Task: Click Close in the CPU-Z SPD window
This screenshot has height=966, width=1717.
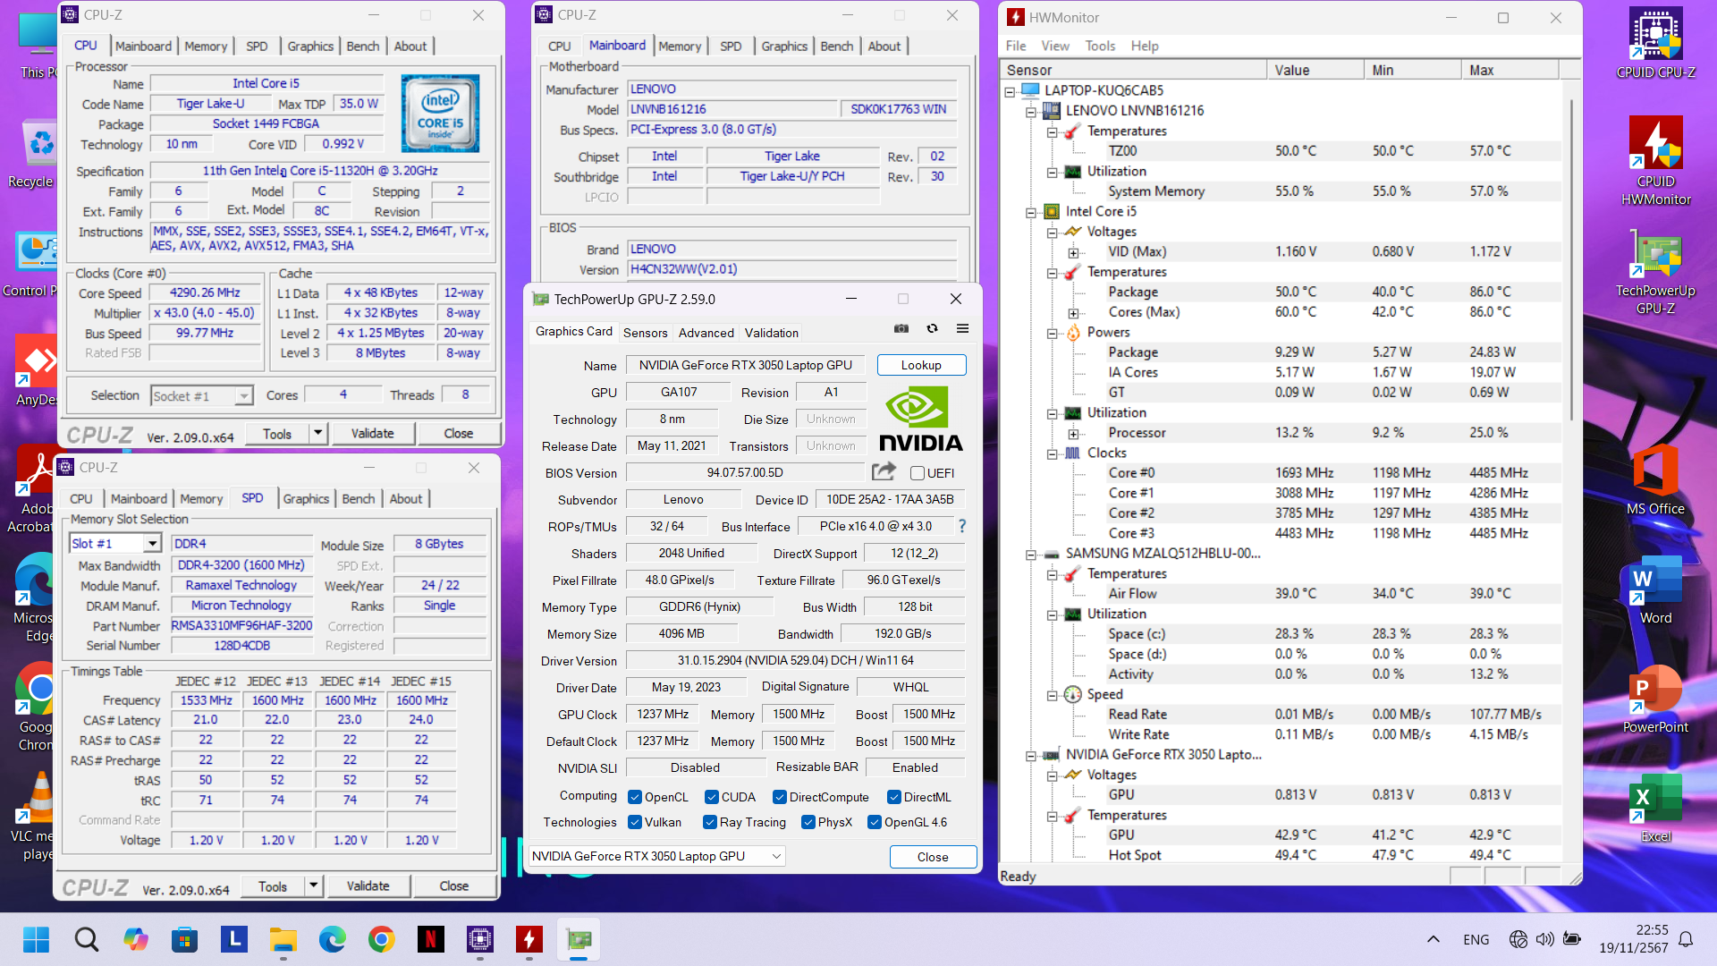Action: coord(453,885)
